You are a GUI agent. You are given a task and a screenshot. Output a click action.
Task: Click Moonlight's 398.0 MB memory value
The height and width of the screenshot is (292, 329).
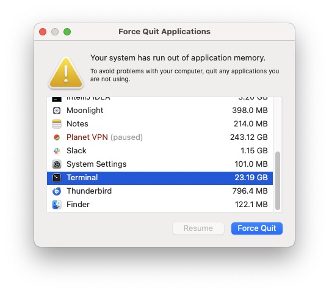[x=250, y=111]
